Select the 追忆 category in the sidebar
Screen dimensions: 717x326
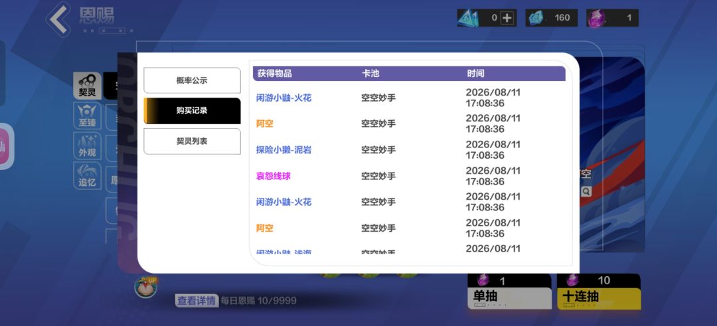pos(87,175)
